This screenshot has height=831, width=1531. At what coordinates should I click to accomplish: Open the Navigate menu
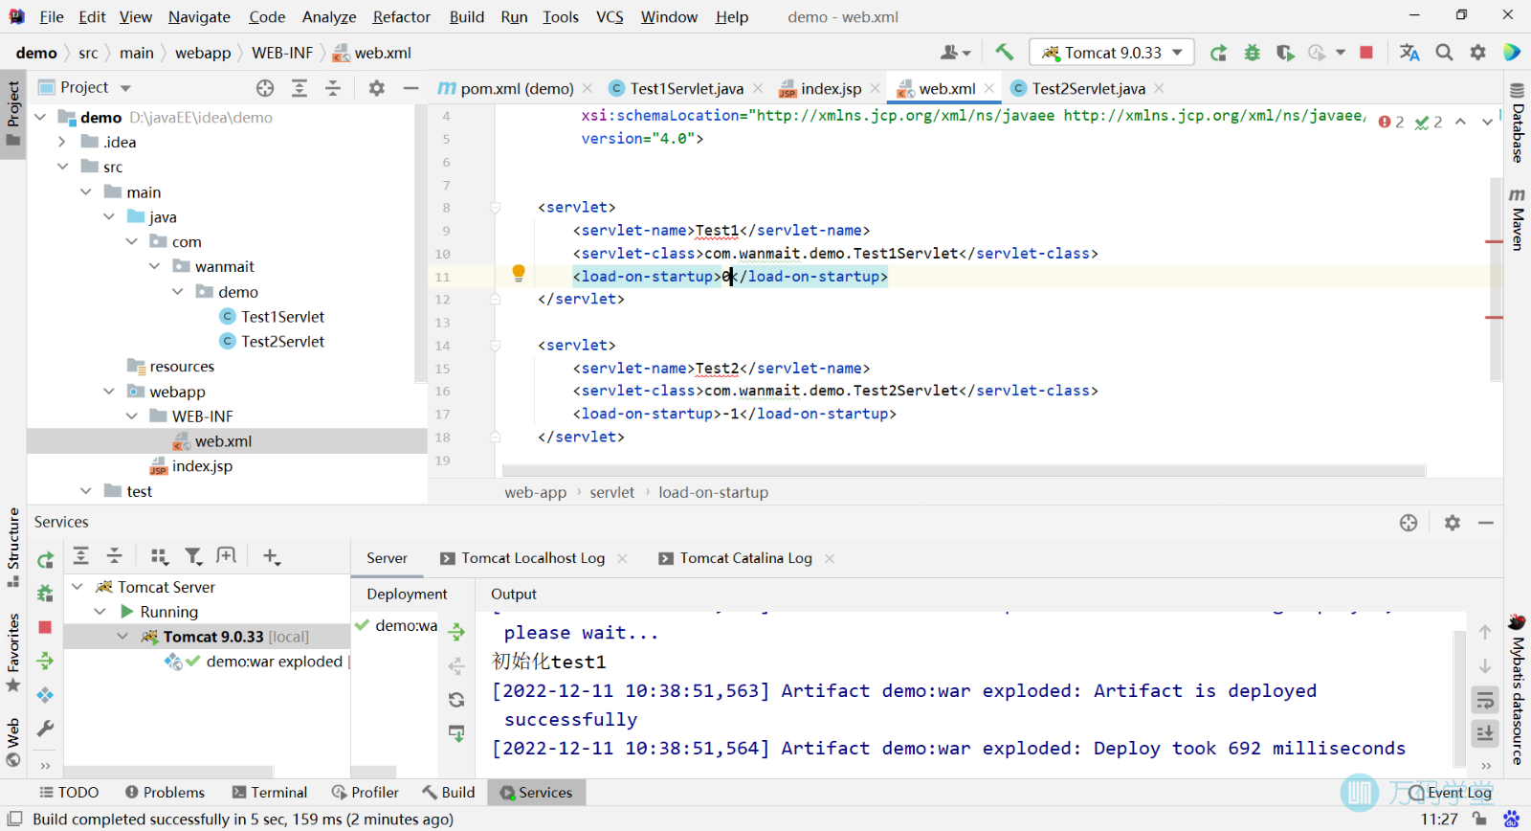coord(199,17)
